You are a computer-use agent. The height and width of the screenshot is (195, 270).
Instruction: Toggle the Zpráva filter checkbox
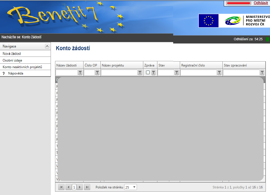148,73
